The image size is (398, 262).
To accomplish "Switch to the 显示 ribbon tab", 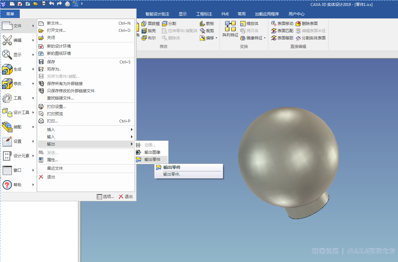I will tap(183, 14).
